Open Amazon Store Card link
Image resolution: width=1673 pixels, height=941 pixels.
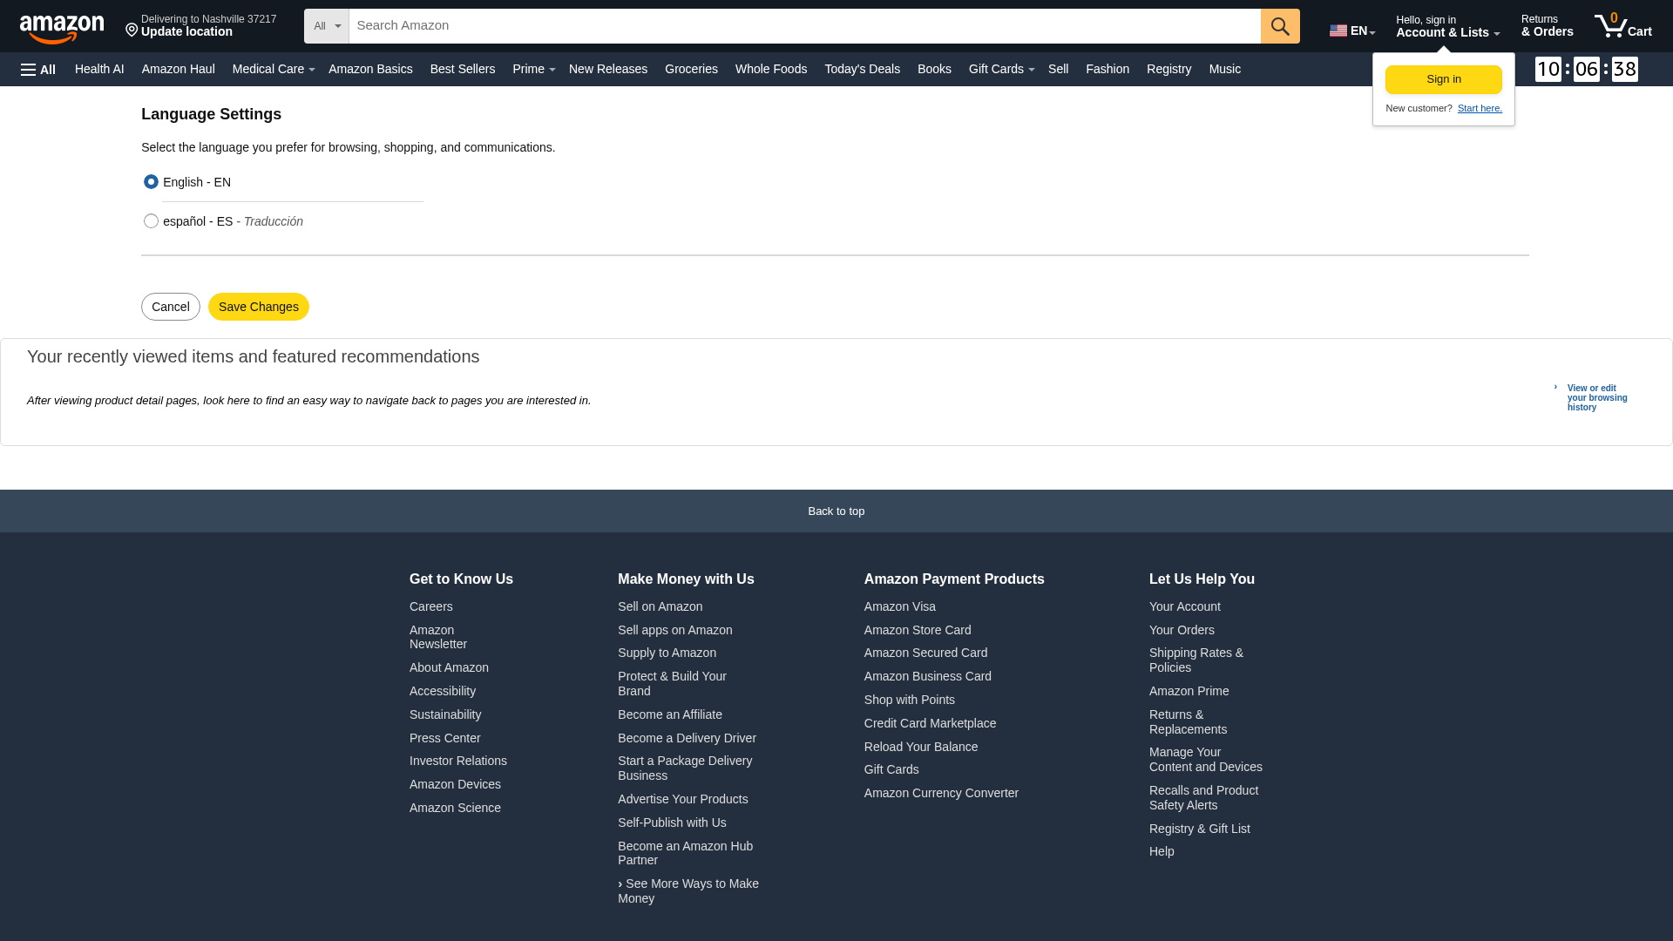coord(918,630)
